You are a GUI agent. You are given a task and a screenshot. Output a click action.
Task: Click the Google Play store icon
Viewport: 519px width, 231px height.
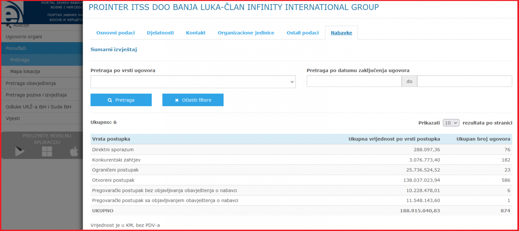click(x=20, y=151)
